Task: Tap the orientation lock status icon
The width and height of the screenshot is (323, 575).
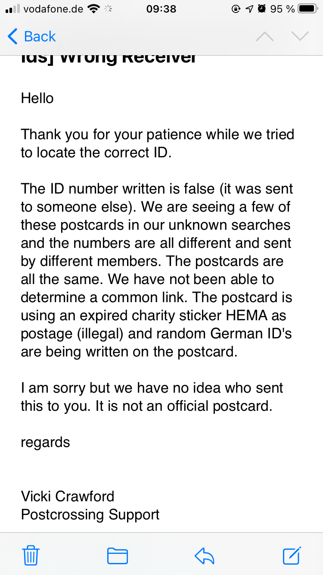Action: tap(236, 9)
